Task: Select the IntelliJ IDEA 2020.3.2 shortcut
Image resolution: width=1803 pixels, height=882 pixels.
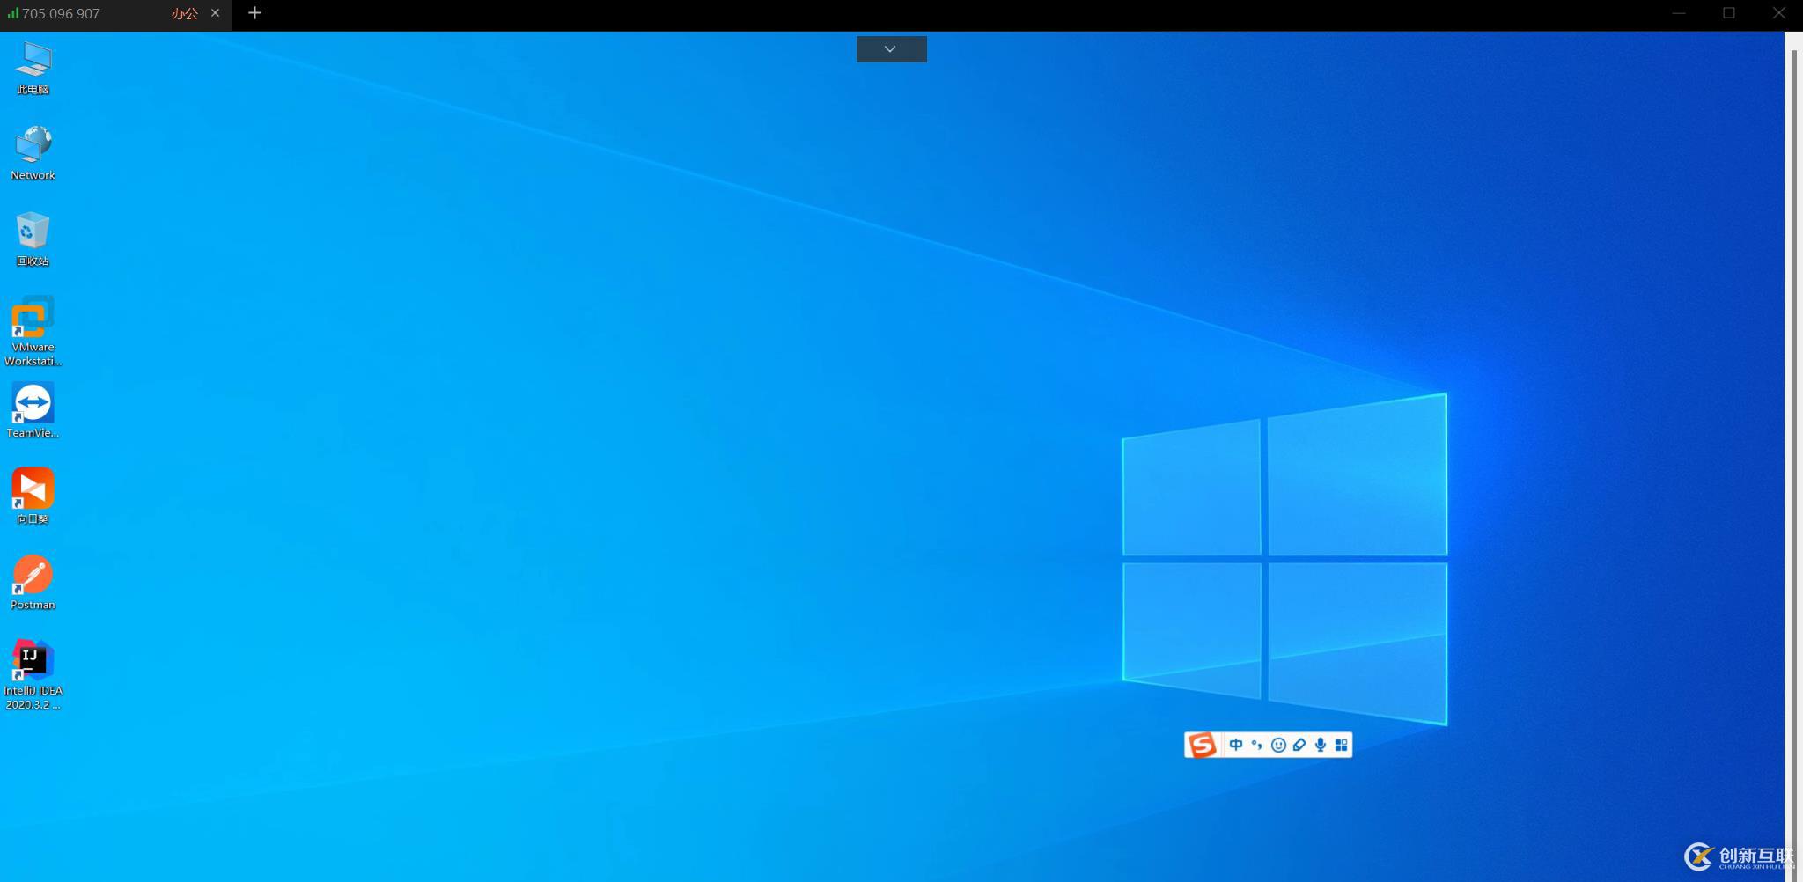Action: click(x=33, y=675)
